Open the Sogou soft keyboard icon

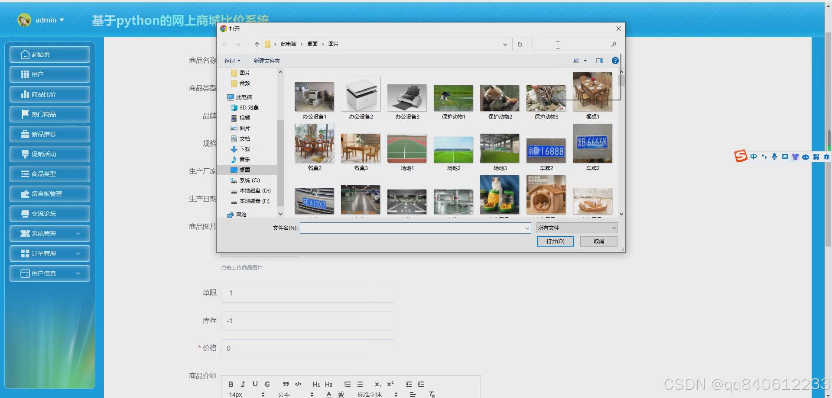(x=785, y=157)
